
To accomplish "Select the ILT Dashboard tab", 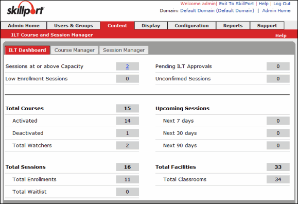I will coord(27,50).
